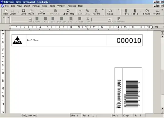Click the Bottom border button

(62, 20)
